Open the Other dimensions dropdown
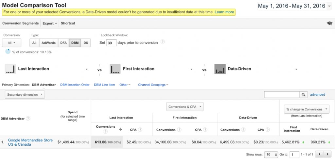335x162 pixels. (x=125, y=85)
